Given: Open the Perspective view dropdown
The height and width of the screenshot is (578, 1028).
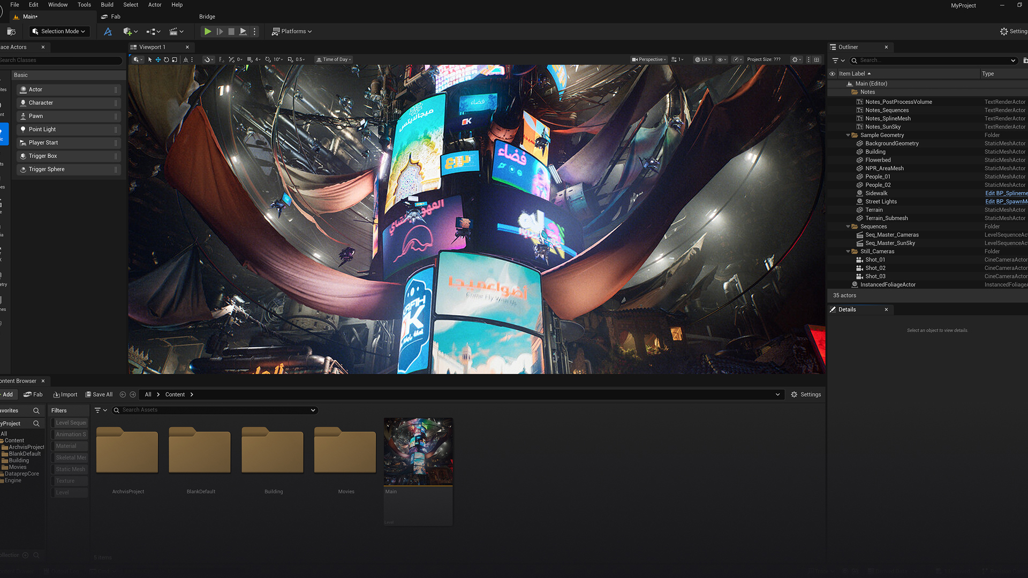Looking at the screenshot, I should [649, 60].
